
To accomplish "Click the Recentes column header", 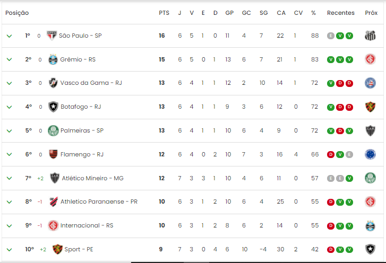I will [x=341, y=13].
